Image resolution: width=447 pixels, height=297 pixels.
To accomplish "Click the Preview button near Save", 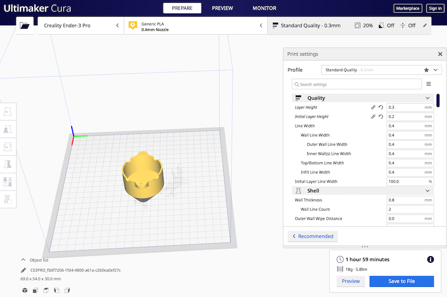I will (351, 281).
